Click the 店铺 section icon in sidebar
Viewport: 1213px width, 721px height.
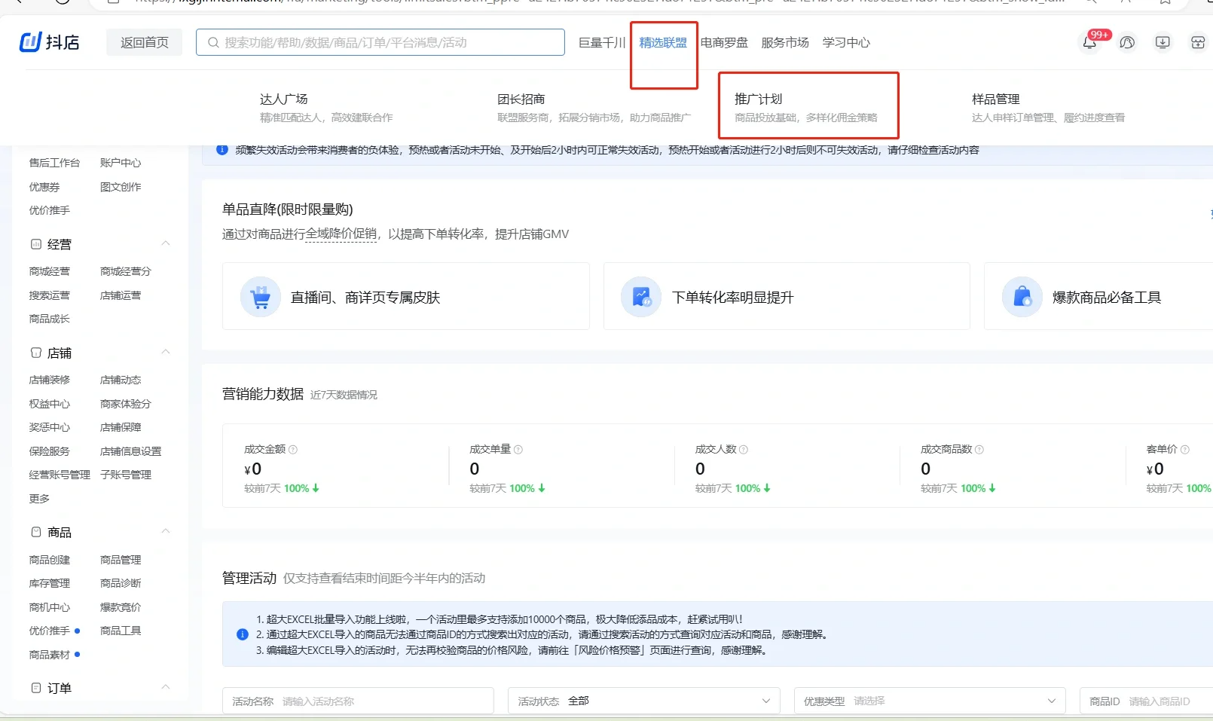[x=35, y=352]
